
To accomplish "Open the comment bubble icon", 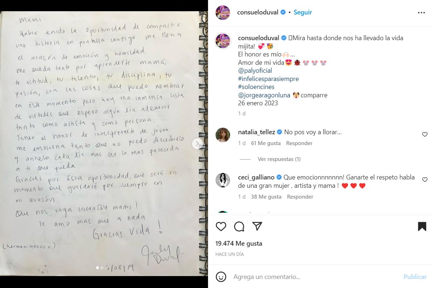I will [239, 226].
